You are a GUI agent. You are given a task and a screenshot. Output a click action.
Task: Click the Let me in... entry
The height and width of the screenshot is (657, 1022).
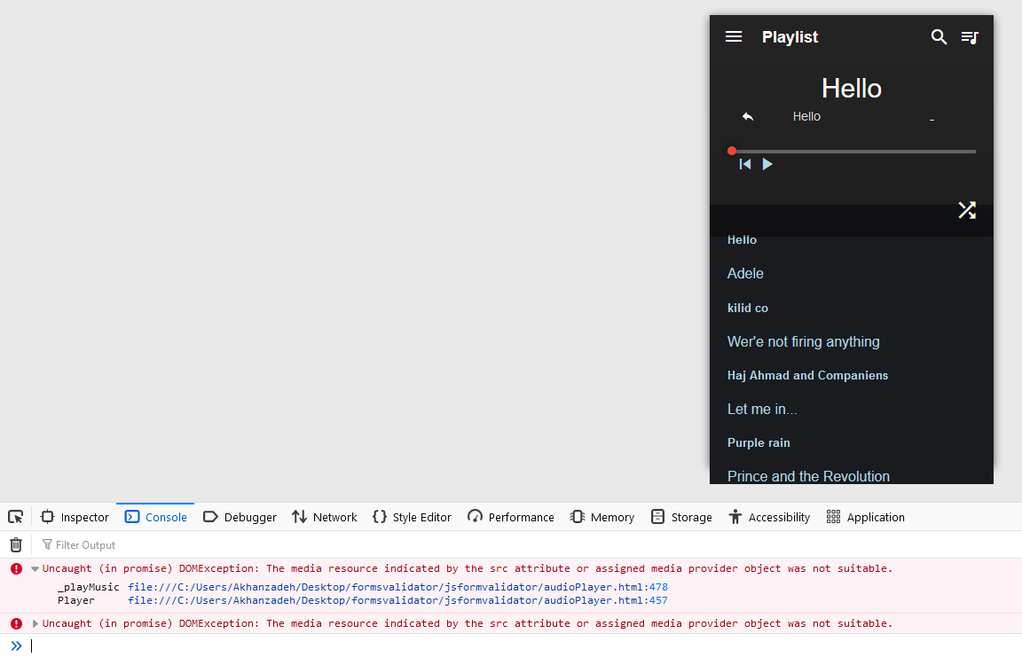point(762,410)
